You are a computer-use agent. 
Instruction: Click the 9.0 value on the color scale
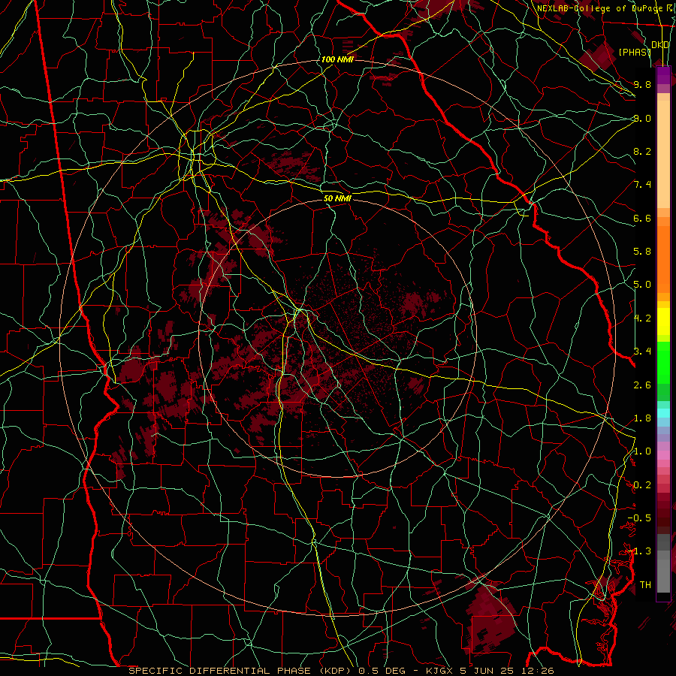click(642, 118)
